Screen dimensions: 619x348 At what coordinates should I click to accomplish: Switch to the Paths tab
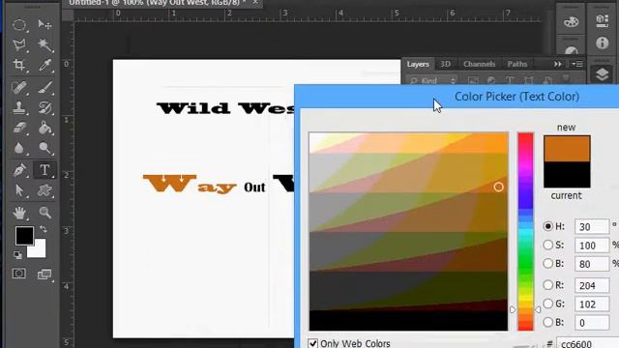pyautogui.click(x=517, y=64)
